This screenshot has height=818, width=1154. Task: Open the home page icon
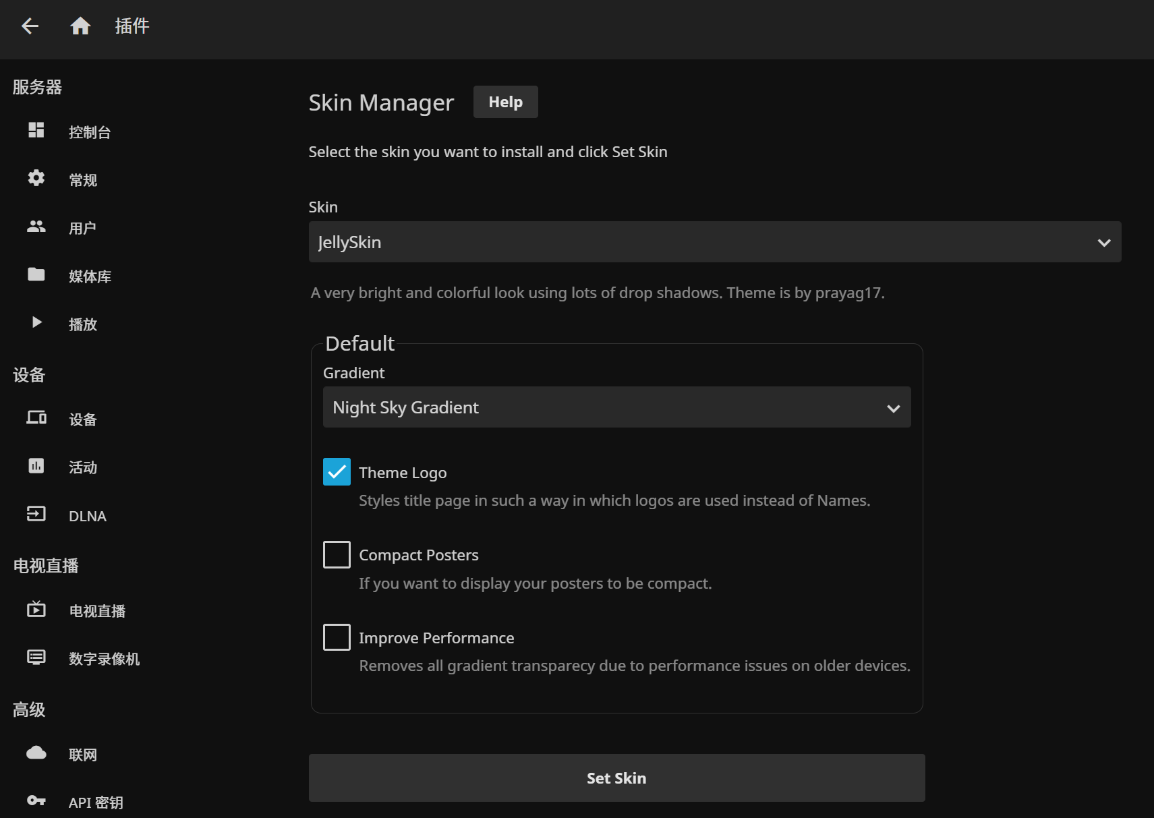click(x=80, y=26)
